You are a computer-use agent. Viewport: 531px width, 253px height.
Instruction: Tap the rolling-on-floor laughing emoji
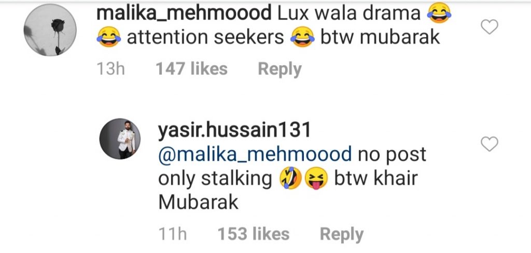click(x=291, y=178)
